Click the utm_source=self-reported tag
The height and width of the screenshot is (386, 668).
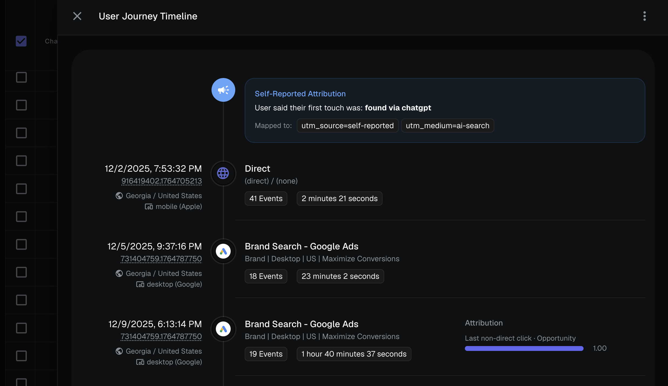tap(347, 126)
